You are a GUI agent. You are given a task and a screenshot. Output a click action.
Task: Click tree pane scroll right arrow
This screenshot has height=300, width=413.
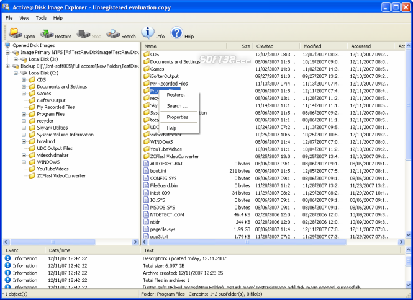click(x=135, y=242)
